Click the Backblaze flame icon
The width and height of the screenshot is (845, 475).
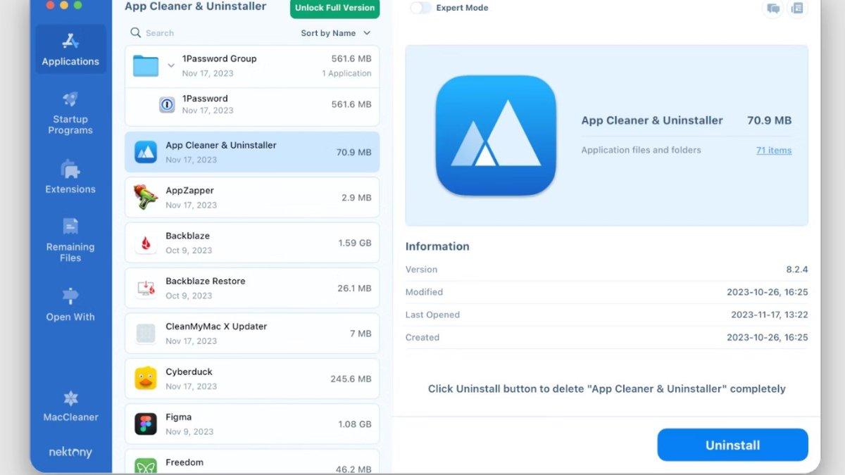[x=146, y=243]
